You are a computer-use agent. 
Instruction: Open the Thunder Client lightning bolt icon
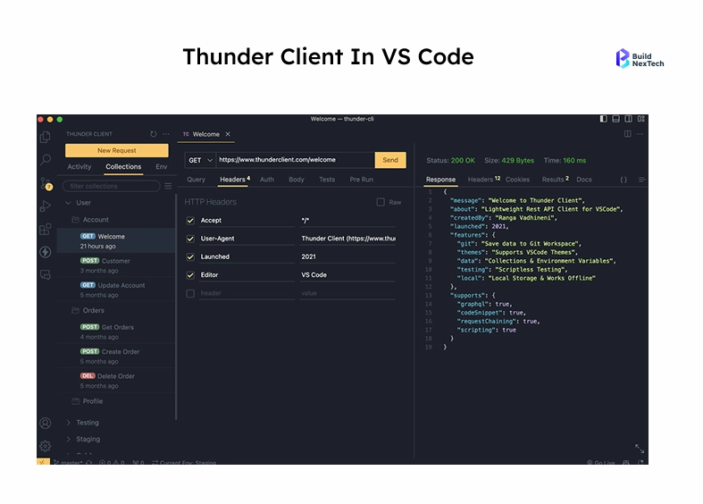click(x=46, y=252)
